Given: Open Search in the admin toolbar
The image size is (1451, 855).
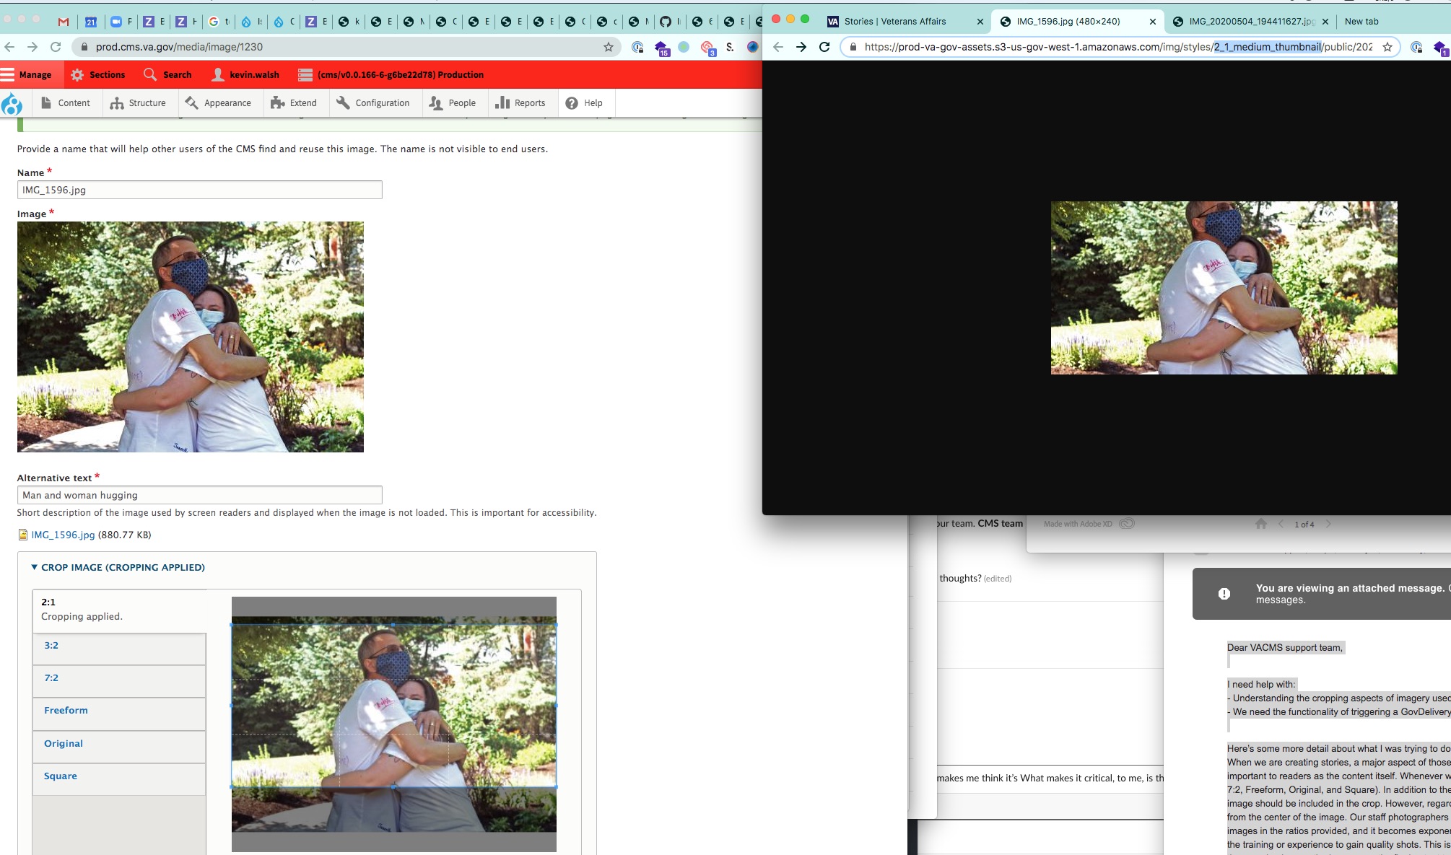Looking at the screenshot, I should pyautogui.click(x=167, y=74).
